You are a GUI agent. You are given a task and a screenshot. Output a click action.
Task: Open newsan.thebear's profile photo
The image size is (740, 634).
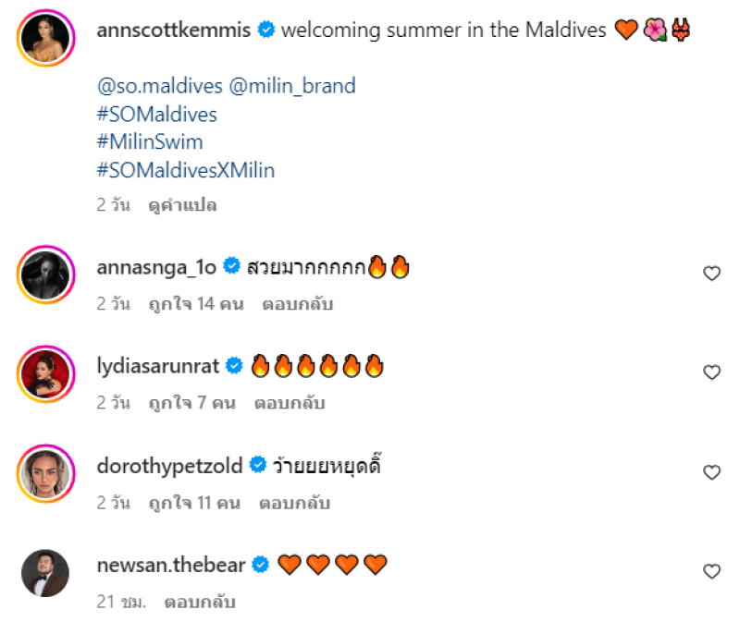coord(45,573)
